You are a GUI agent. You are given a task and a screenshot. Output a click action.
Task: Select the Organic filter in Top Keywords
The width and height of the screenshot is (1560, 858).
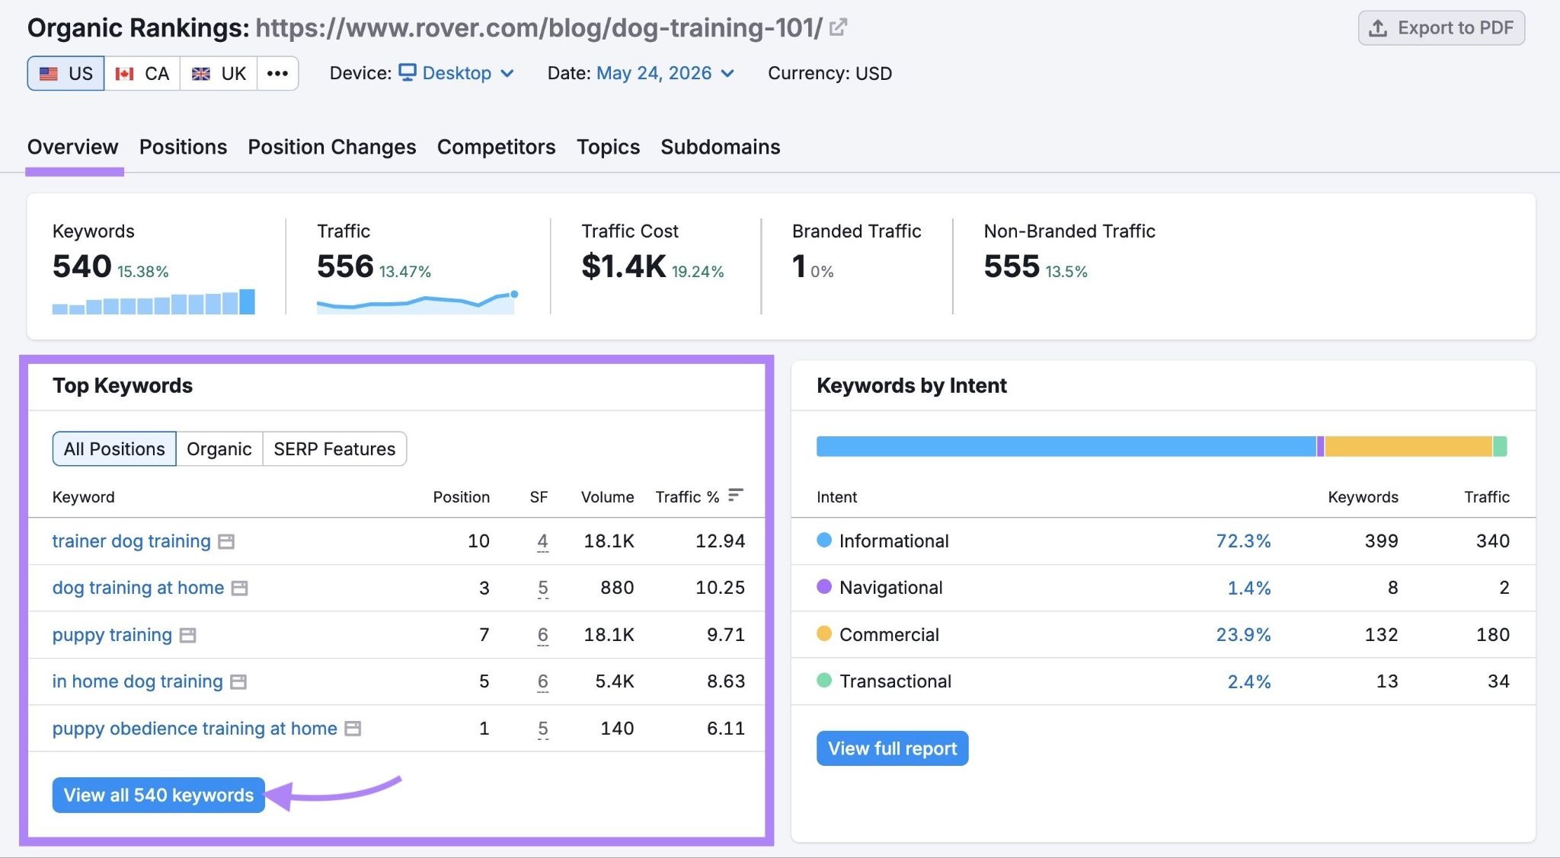219,448
